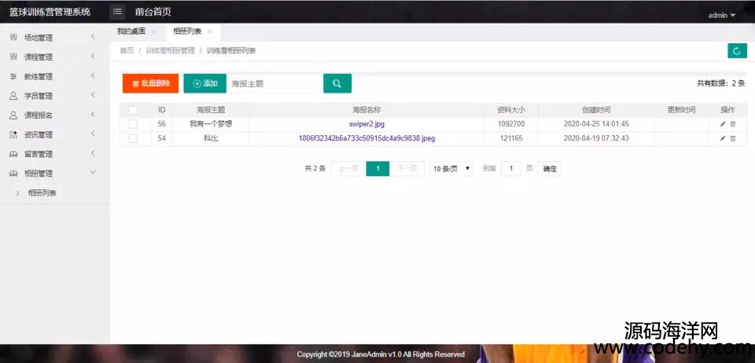Click the 教练管理 sidebar icon

click(x=13, y=76)
